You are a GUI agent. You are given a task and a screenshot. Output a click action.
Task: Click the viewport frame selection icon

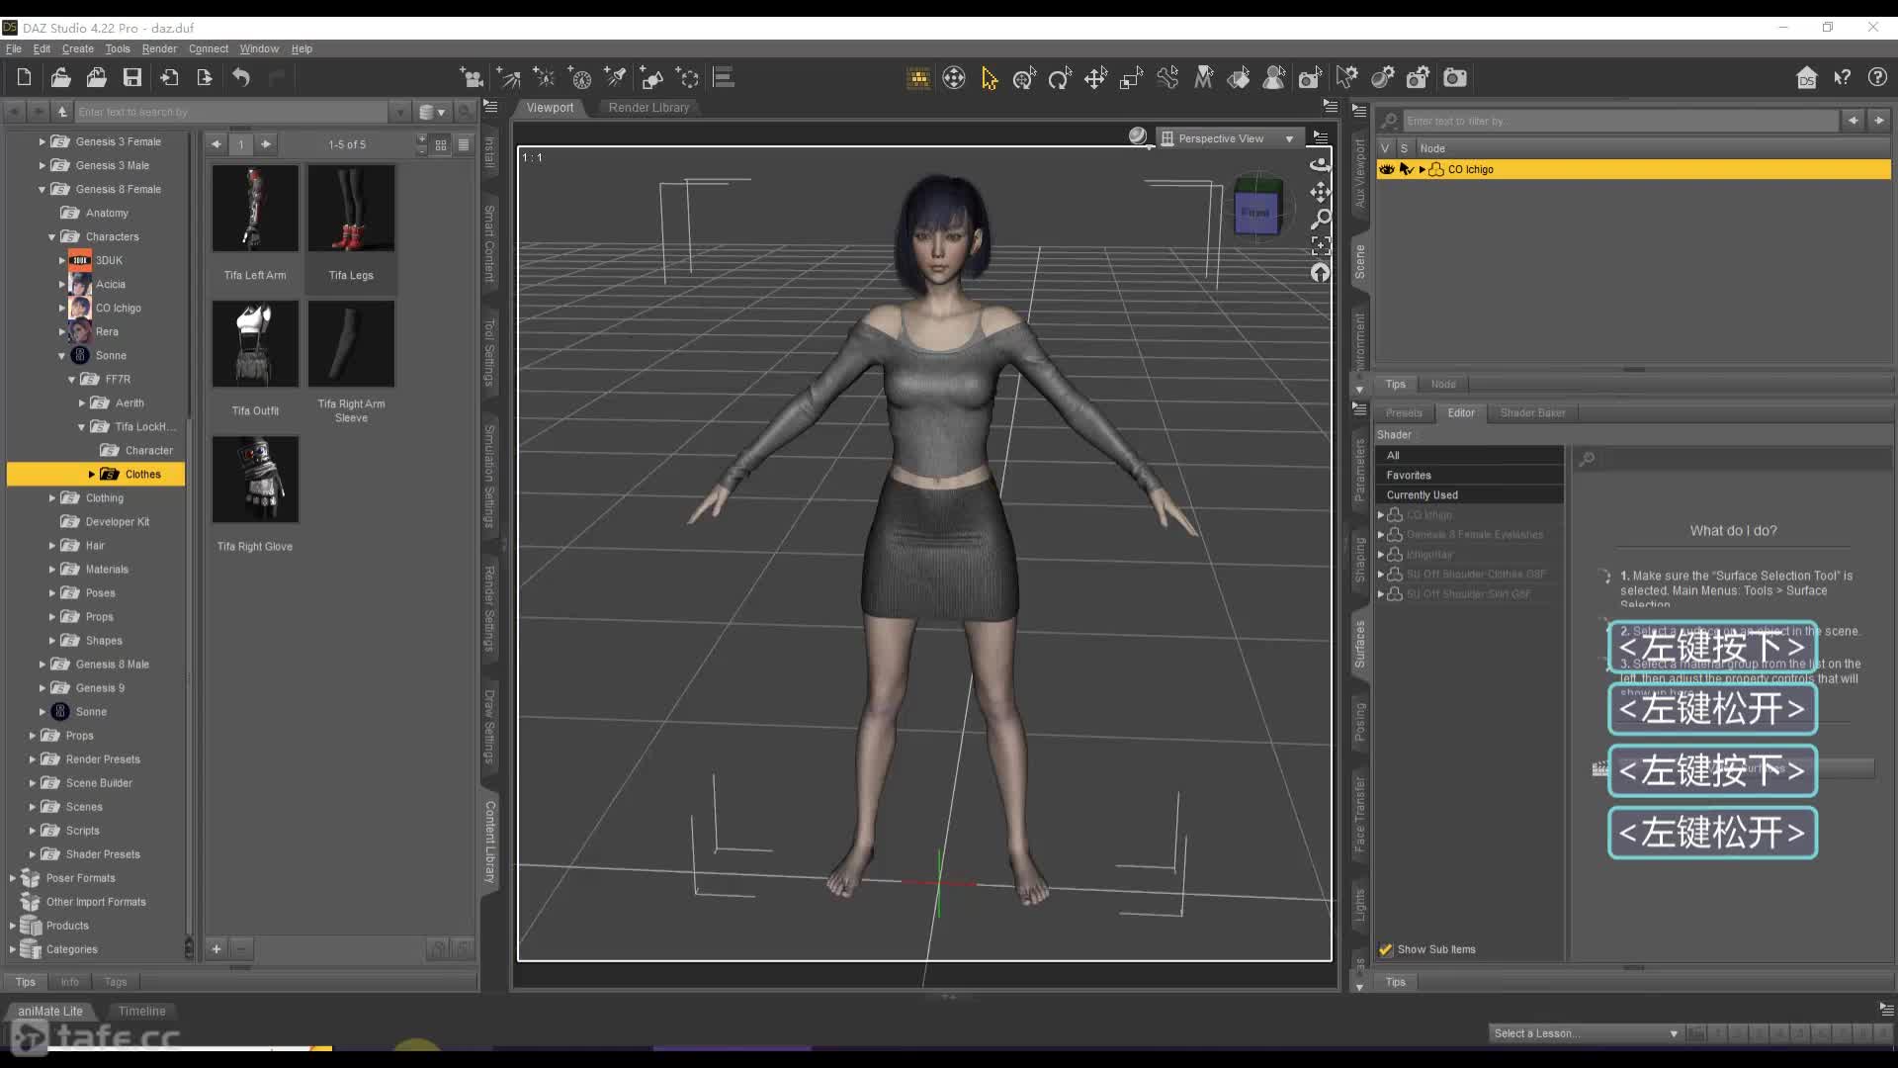[x=1320, y=245]
